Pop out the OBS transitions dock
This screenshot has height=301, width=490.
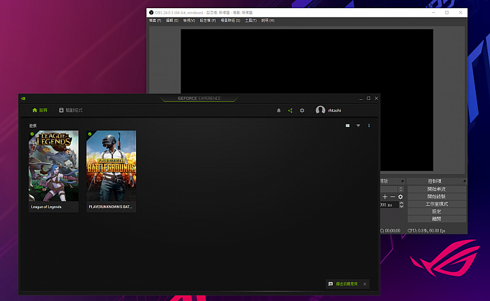pyautogui.click(x=402, y=181)
